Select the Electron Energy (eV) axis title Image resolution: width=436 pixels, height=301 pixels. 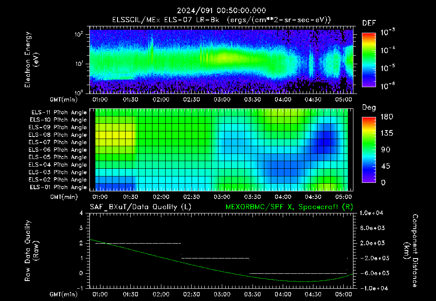click(31, 60)
